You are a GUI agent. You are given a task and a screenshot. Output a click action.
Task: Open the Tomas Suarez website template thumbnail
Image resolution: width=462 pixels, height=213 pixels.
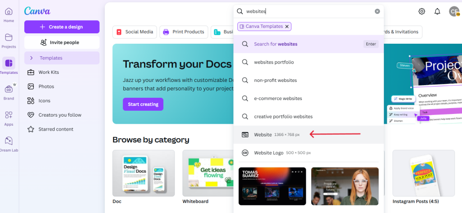(x=272, y=186)
